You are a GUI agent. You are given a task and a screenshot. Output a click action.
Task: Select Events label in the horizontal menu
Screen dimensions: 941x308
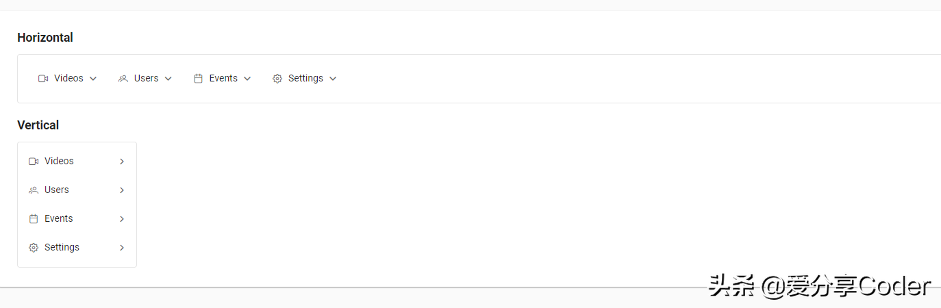(x=223, y=78)
